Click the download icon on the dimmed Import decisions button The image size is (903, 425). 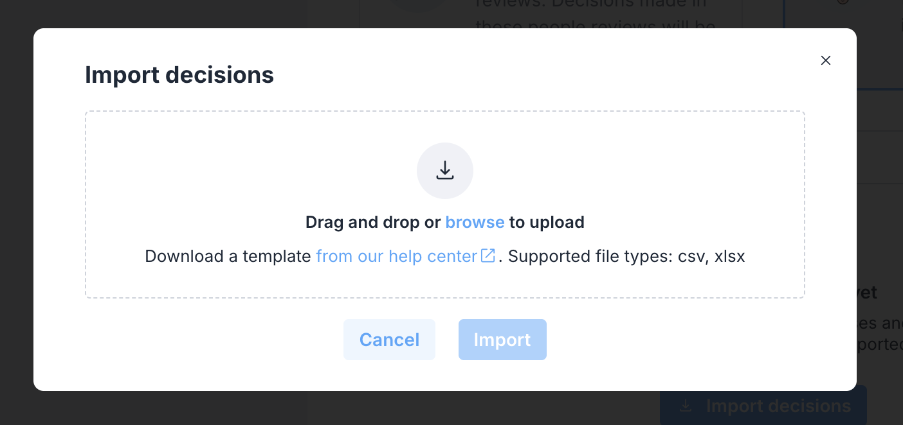pyautogui.click(x=686, y=406)
